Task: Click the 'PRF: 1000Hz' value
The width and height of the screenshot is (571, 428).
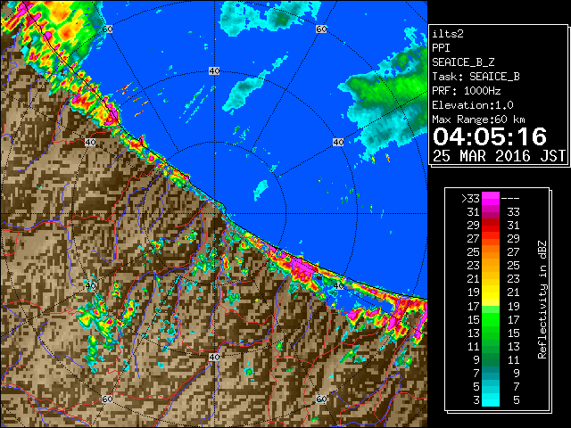Action: tap(466, 91)
